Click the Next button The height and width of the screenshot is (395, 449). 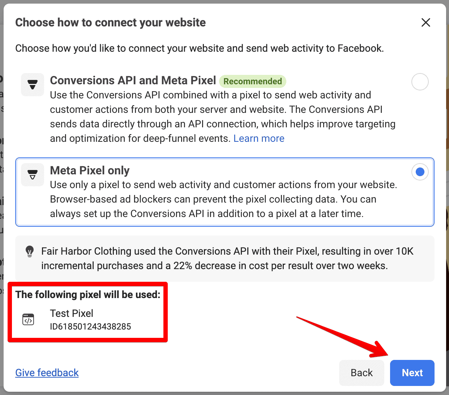point(412,373)
